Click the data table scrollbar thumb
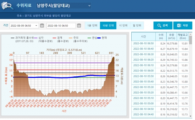This screenshot has height=120, width=195. [190, 40]
